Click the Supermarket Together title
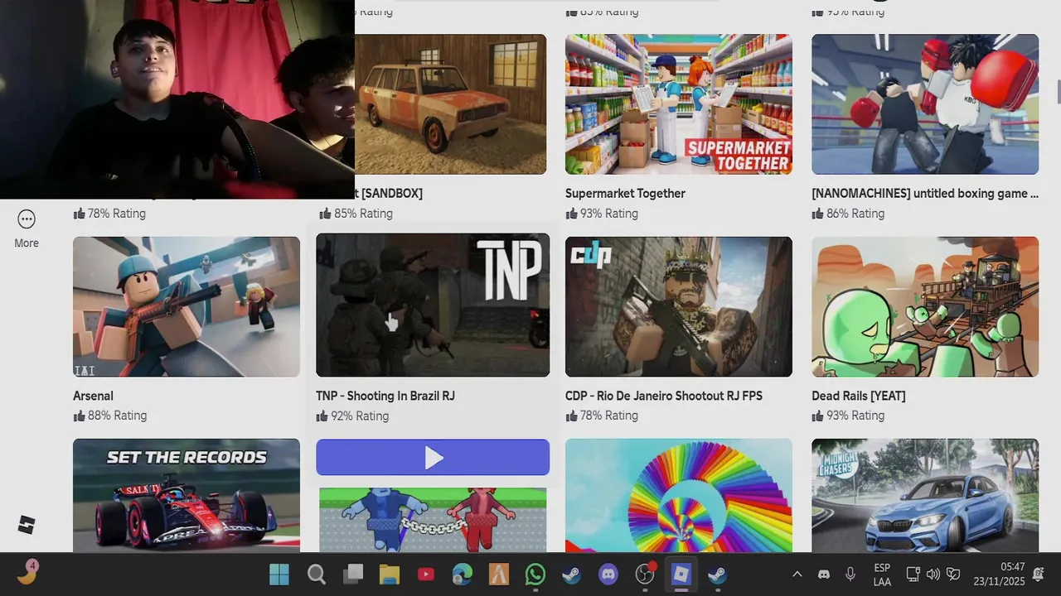Screen dimensions: 1061x596 625,194
